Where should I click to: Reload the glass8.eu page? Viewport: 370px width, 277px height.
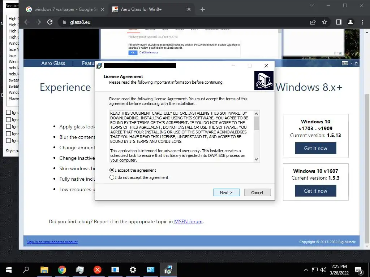(x=50, y=22)
